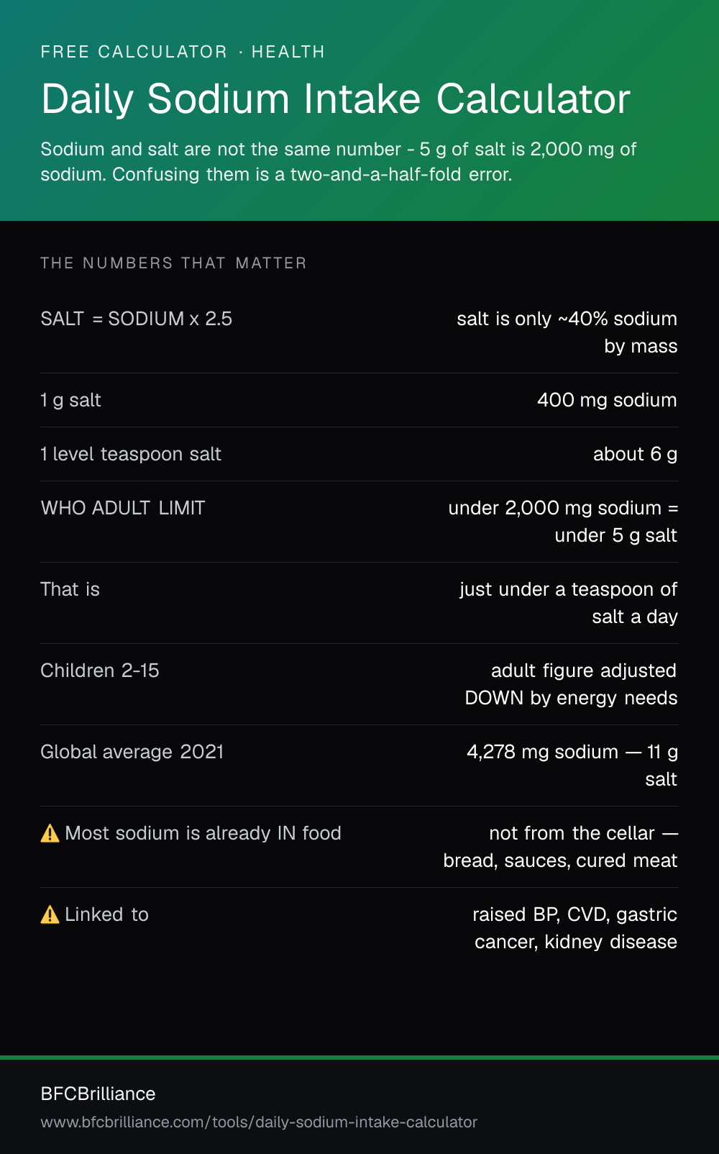Open the bfcbrilliance.com calculator URL link
Viewport: 719px width, 1154px height.
(x=259, y=1122)
